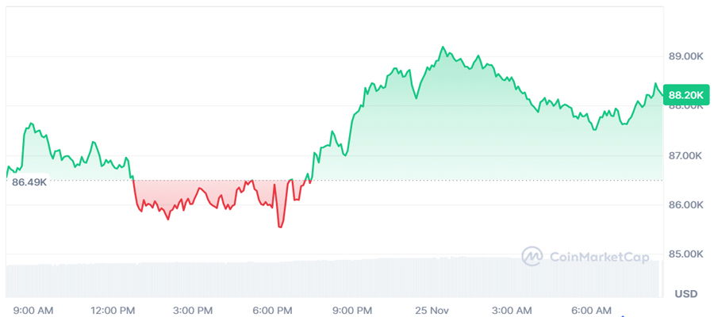714x317 pixels.
Task: Open the CoinMarketCap watermark text link
Action: (x=597, y=256)
